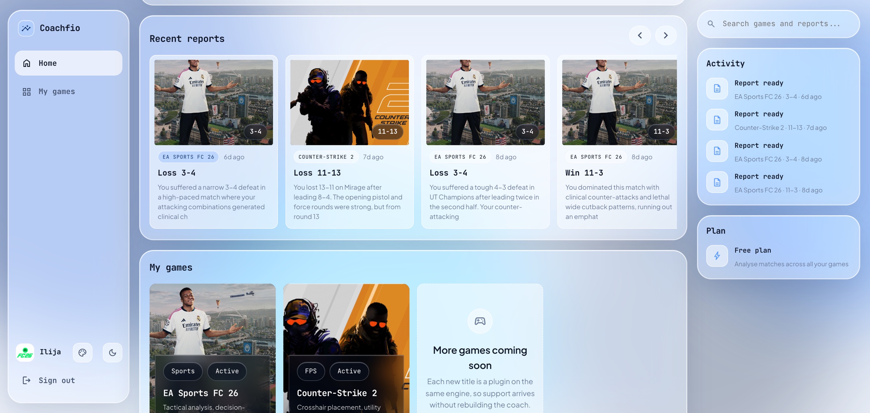Viewport: 870px width, 413px height.
Task: Click the Ilija profile avatar
Action: (x=25, y=352)
